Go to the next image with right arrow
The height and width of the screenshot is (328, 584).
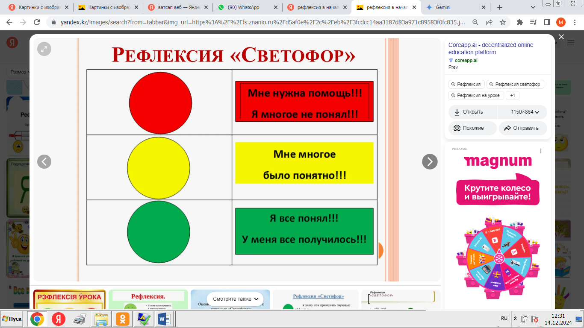430,161
